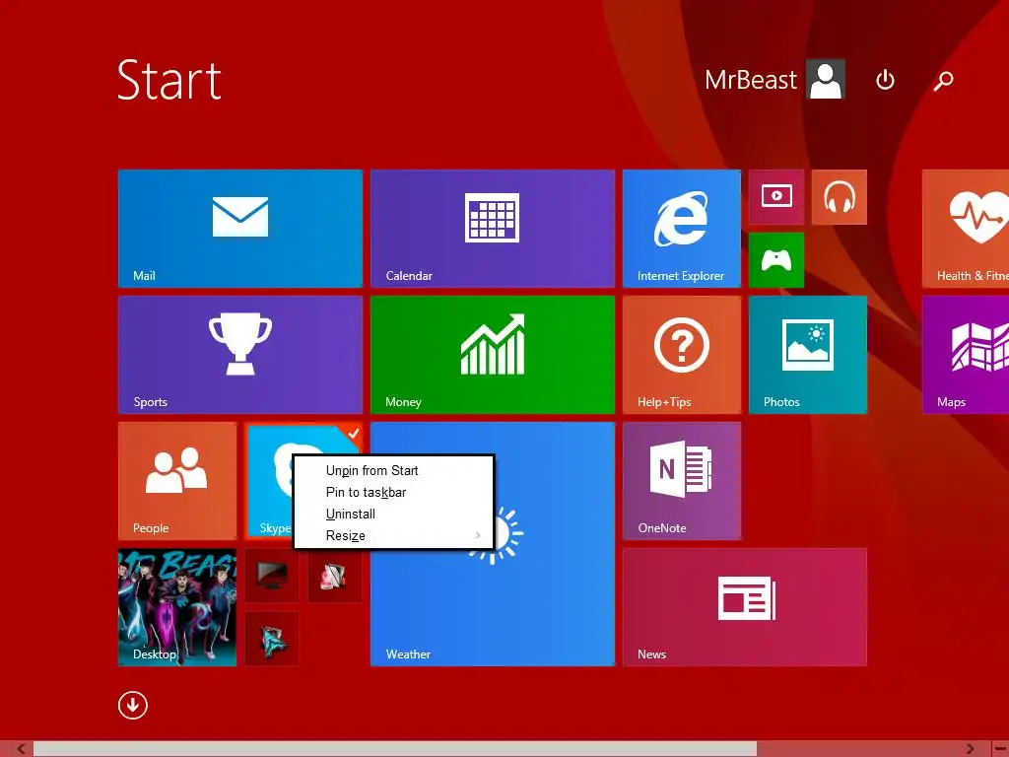
Task: Open the Music tile with headphones icon
Action: 840,197
